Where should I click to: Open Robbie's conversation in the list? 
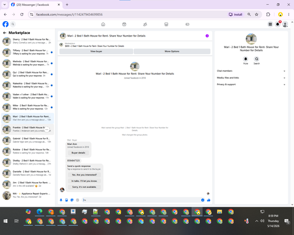28,151
